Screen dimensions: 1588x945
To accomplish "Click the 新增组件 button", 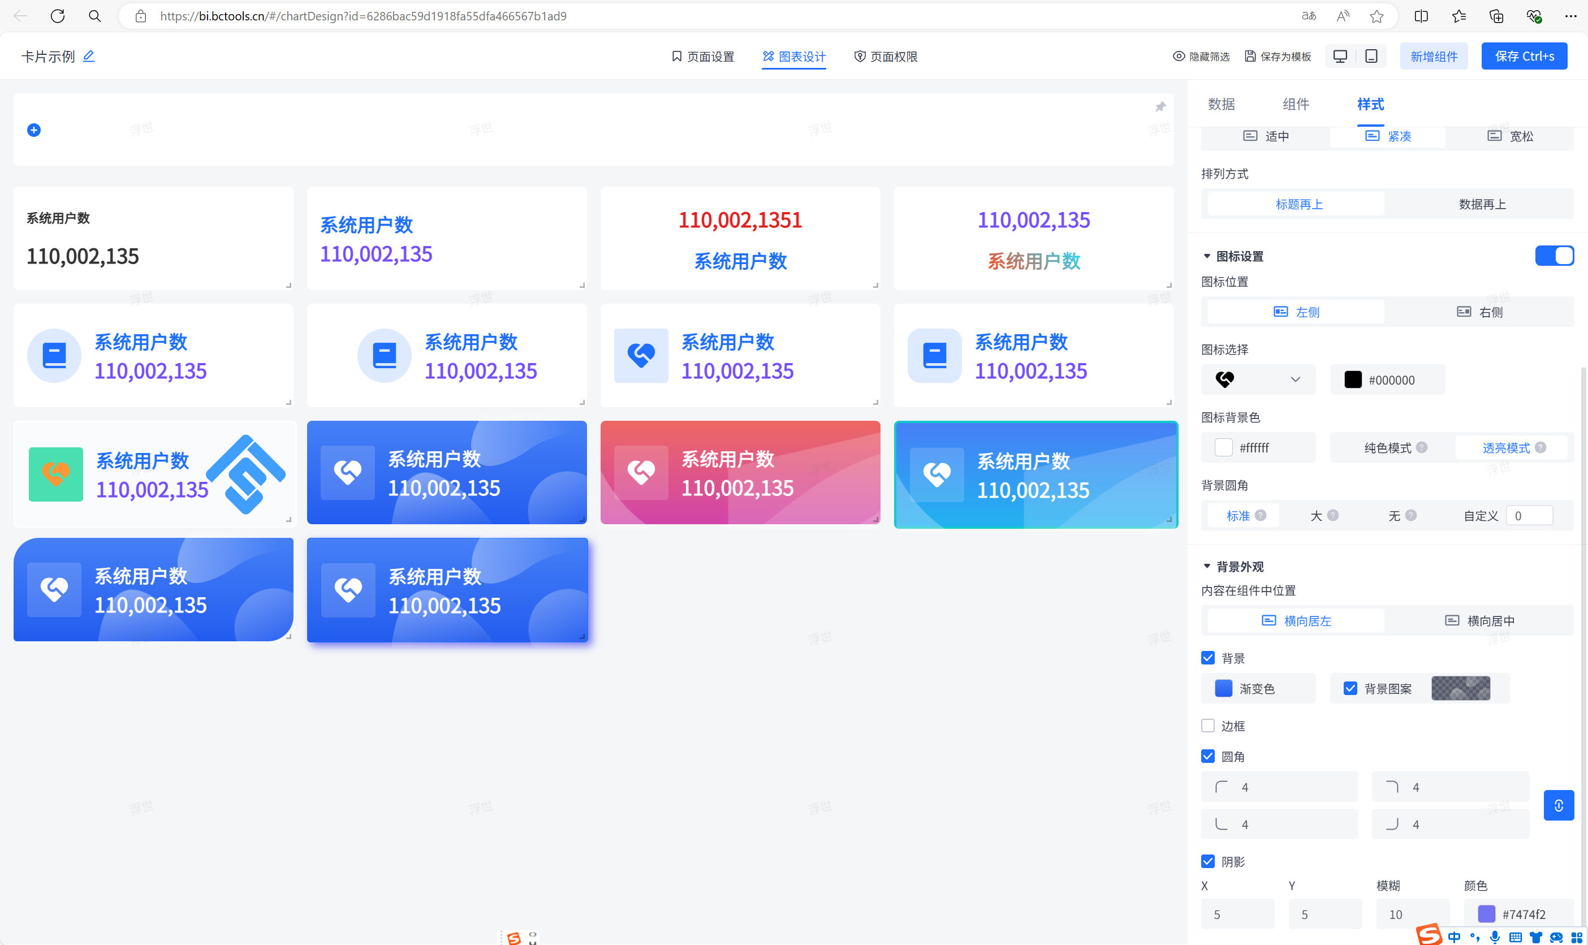I will 1433,56.
